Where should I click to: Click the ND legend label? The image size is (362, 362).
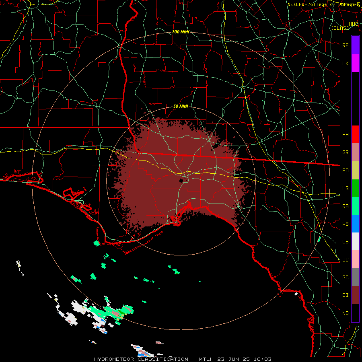pyautogui.click(x=346, y=313)
